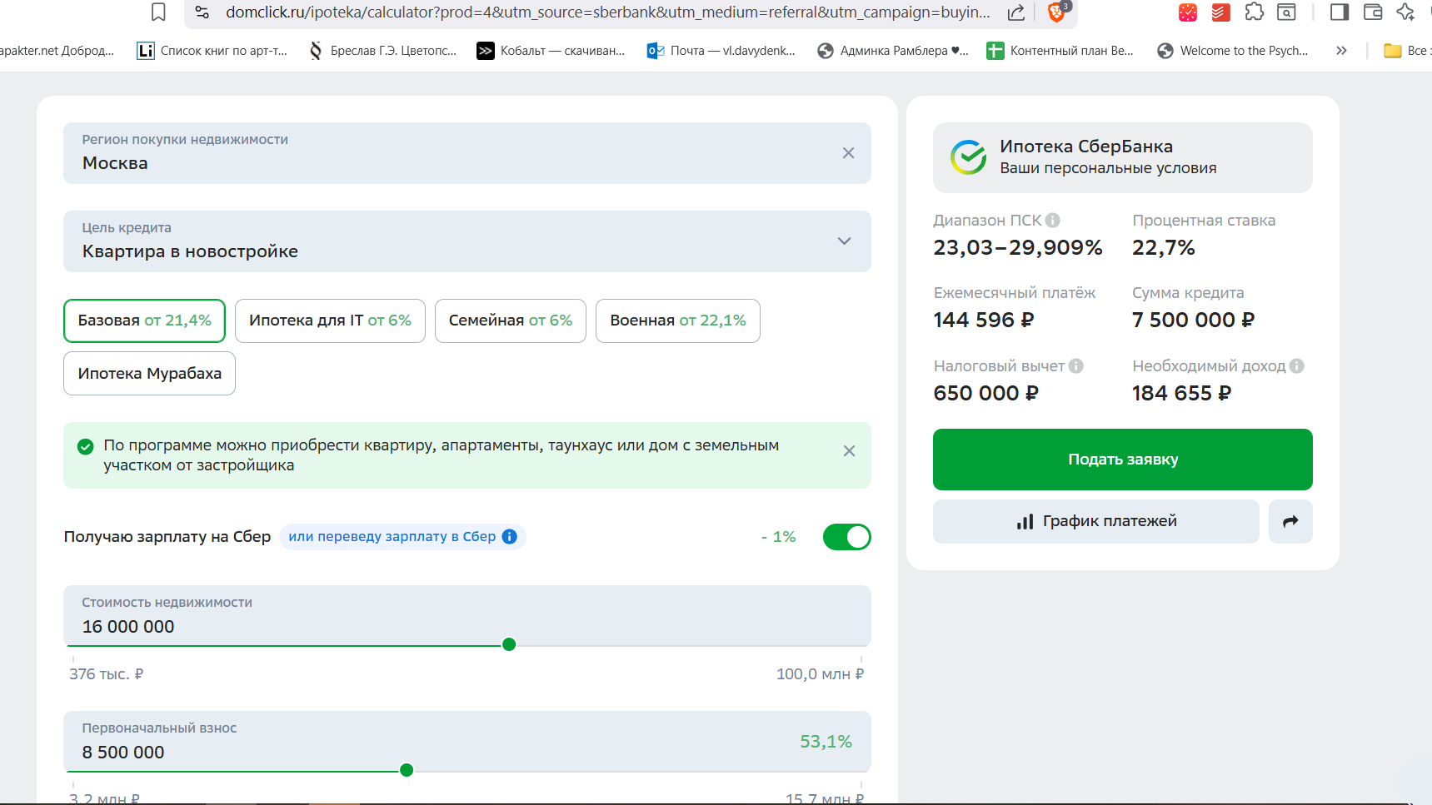Open 'Контентный план Ве...' bookmark
The height and width of the screenshot is (805, 1432).
pos(1060,51)
